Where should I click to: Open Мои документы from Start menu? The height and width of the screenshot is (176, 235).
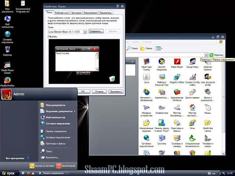53,105
